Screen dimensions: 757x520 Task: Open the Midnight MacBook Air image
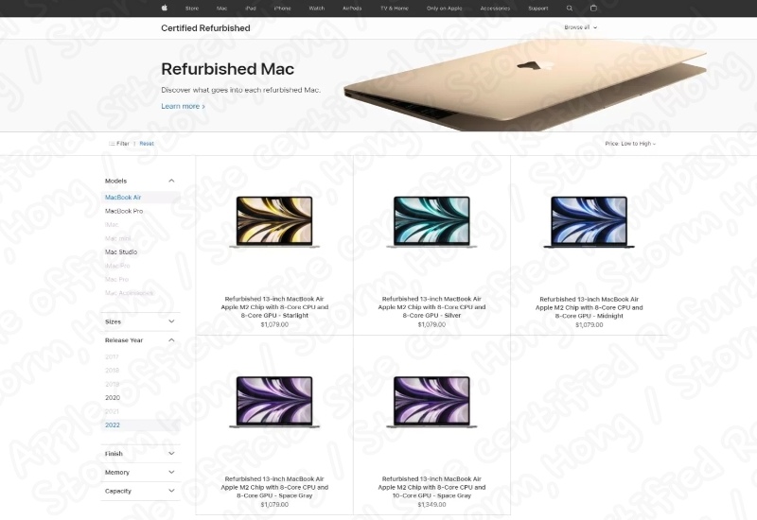pyautogui.click(x=589, y=221)
